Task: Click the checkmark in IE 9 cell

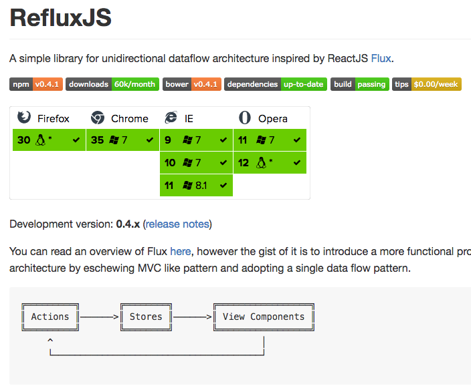Action: (223, 140)
